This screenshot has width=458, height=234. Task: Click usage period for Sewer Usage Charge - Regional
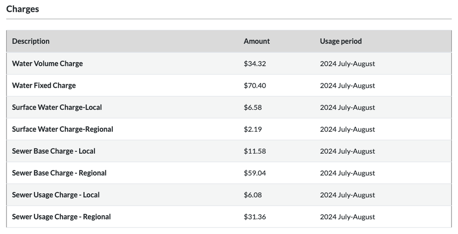(x=347, y=217)
